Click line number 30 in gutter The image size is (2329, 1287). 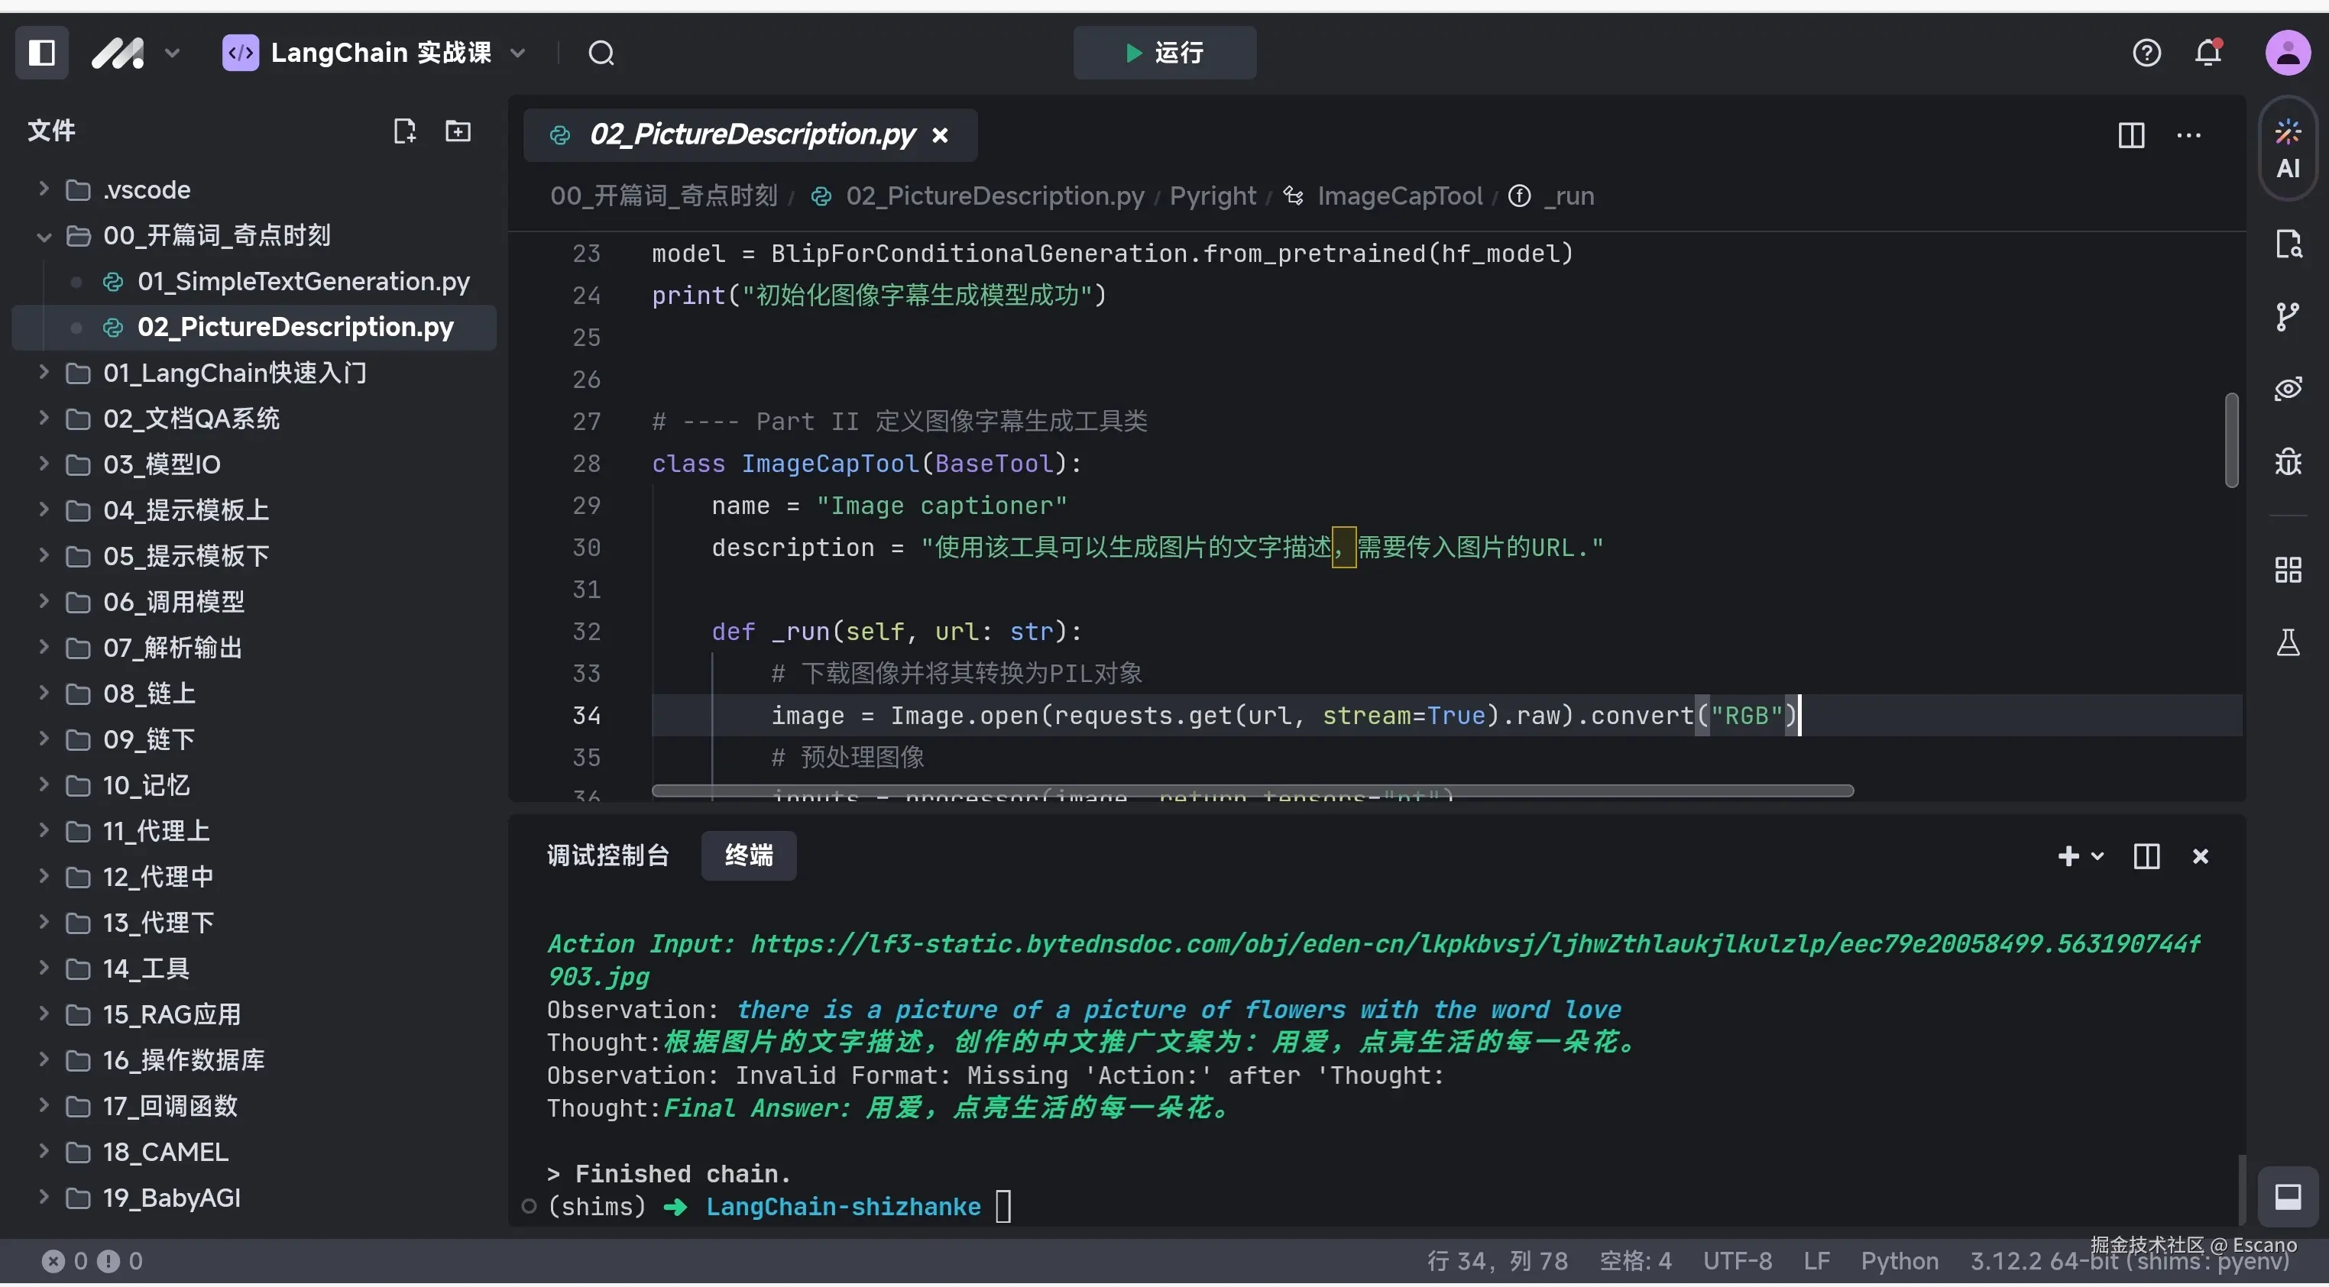coord(586,548)
